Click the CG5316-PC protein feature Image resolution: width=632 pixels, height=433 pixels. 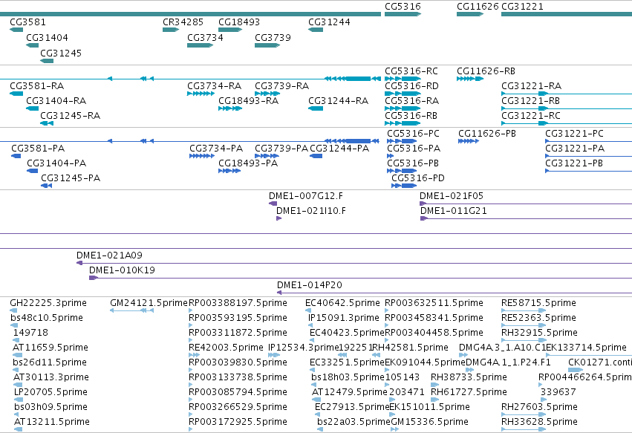[402, 141]
